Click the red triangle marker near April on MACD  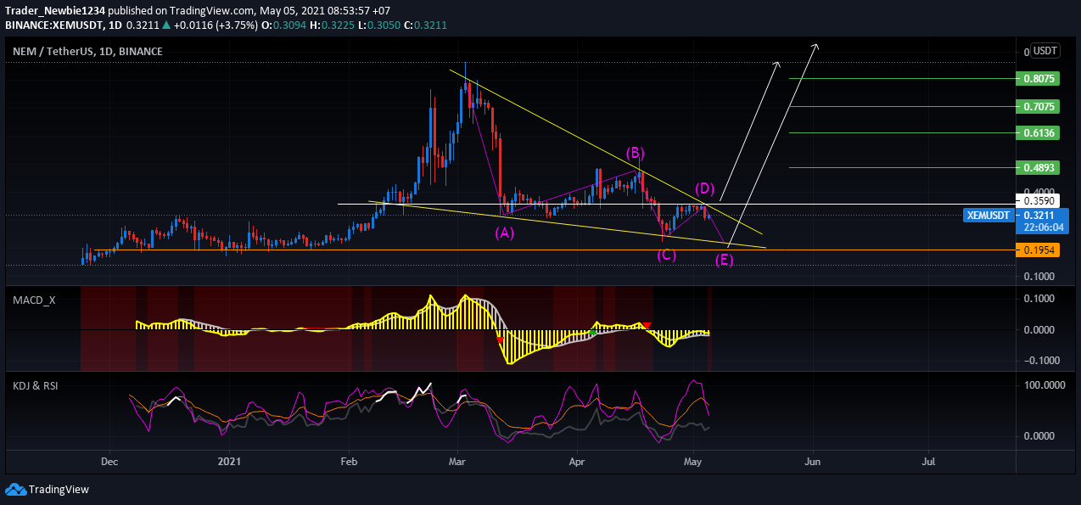[647, 326]
